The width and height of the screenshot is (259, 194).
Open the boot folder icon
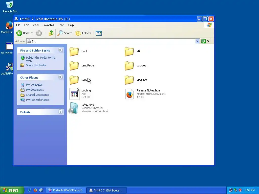[x=74, y=52]
